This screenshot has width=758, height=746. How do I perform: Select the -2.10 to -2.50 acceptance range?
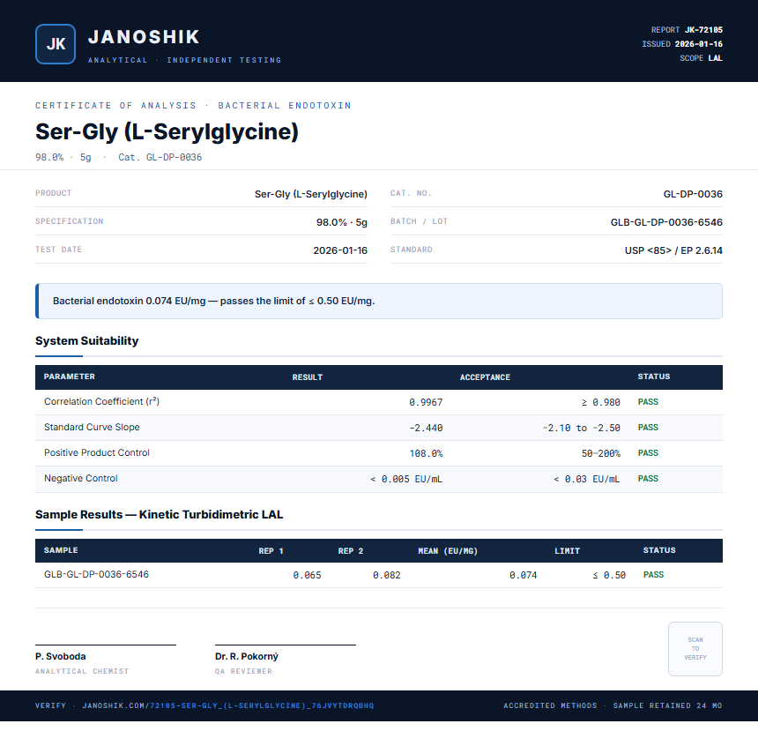[581, 428]
